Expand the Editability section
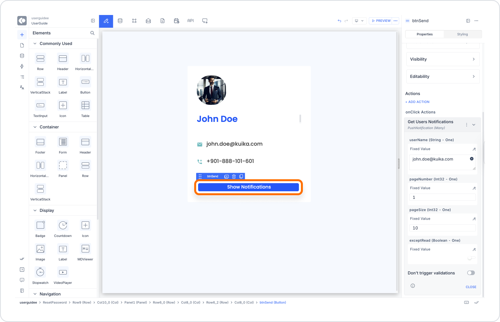This screenshot has width=500, height=322. 443,77
